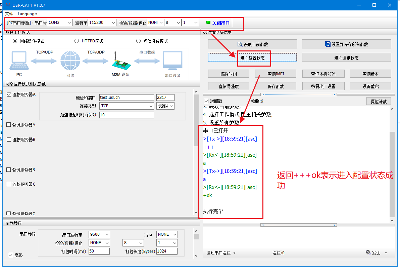Open the 文件 menu
The height and width of the screenshot is (269, 400).
pyautogui.click(x=9, y=14)
